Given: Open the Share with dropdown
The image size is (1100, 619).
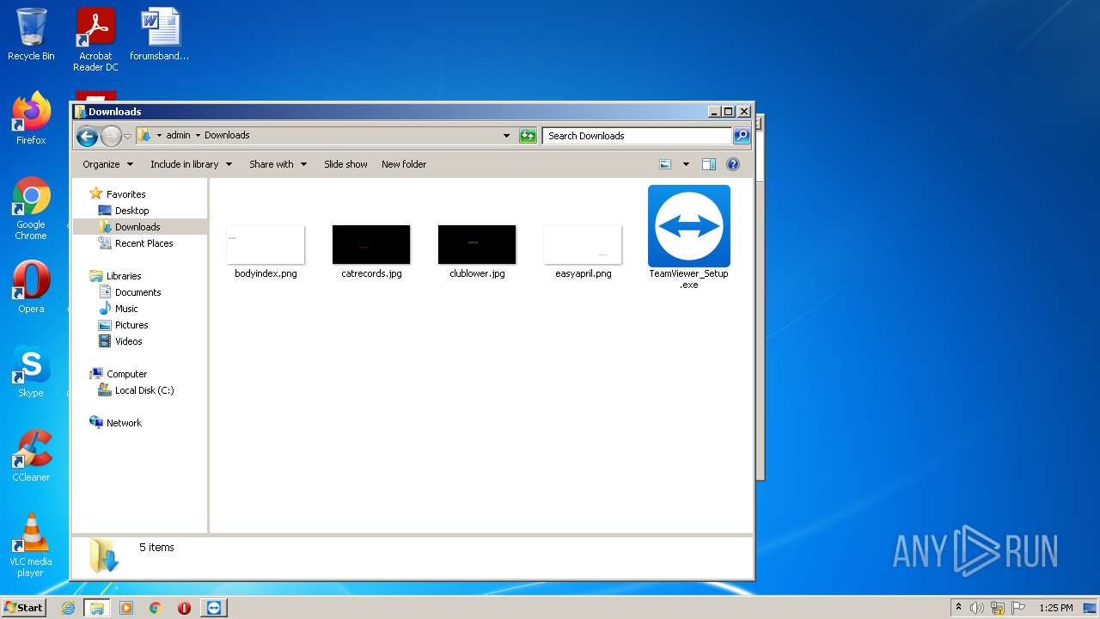Looking at the screenshot, I should point(278,164).
